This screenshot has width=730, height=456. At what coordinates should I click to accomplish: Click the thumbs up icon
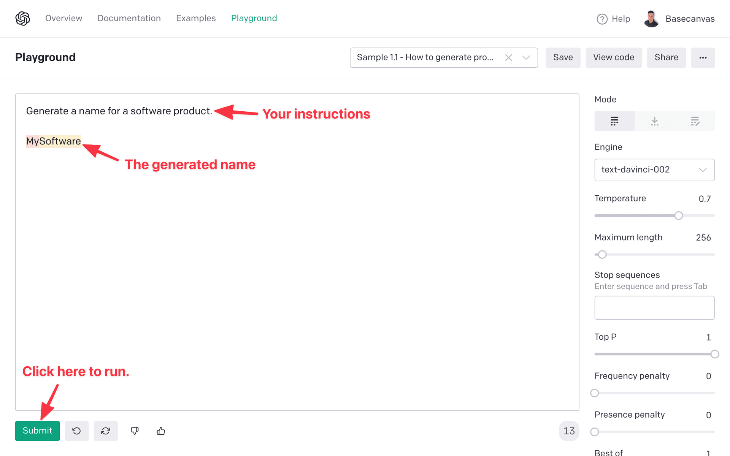point(161,431)
